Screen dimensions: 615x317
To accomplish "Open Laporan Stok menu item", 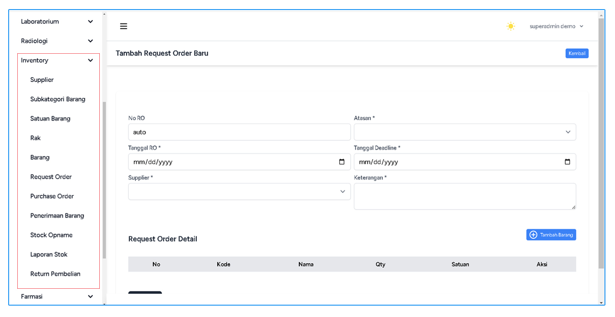I will tap(49, 255).
